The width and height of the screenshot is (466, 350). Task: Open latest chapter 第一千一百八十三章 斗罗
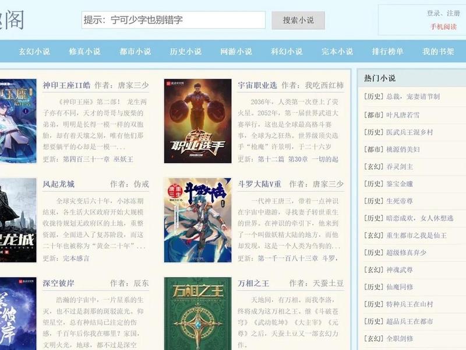click(x=298, y=258)
